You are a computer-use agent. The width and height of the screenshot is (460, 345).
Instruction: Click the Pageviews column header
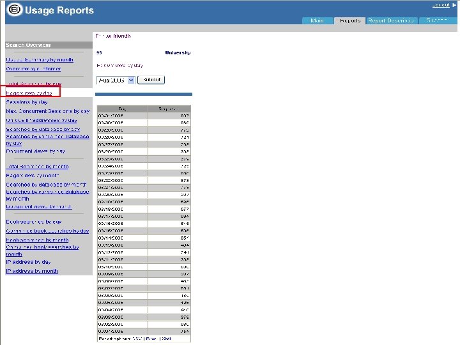169,109
